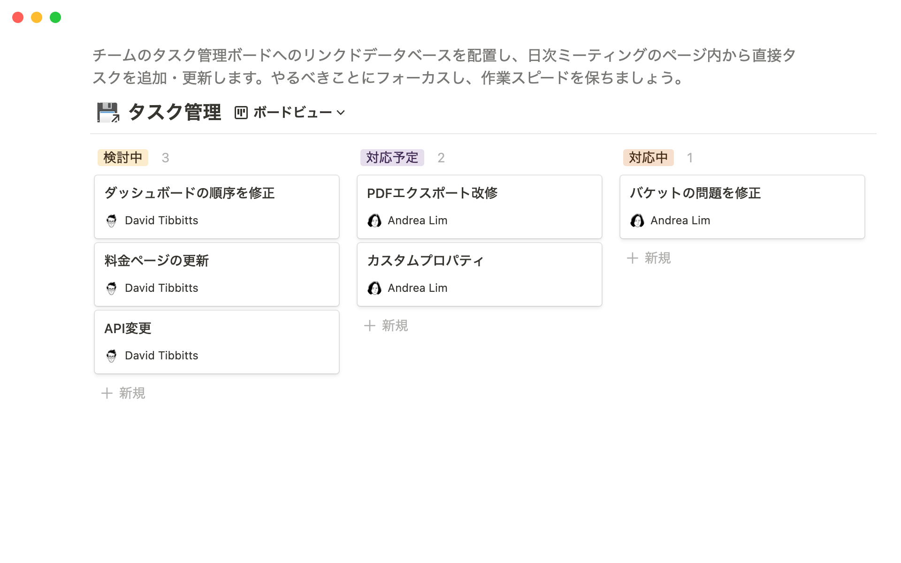Screen dimensions: 901x563
Task: Click David Tibbitts avatar on ダッシュボード card
Action: [x=112, y=221]
